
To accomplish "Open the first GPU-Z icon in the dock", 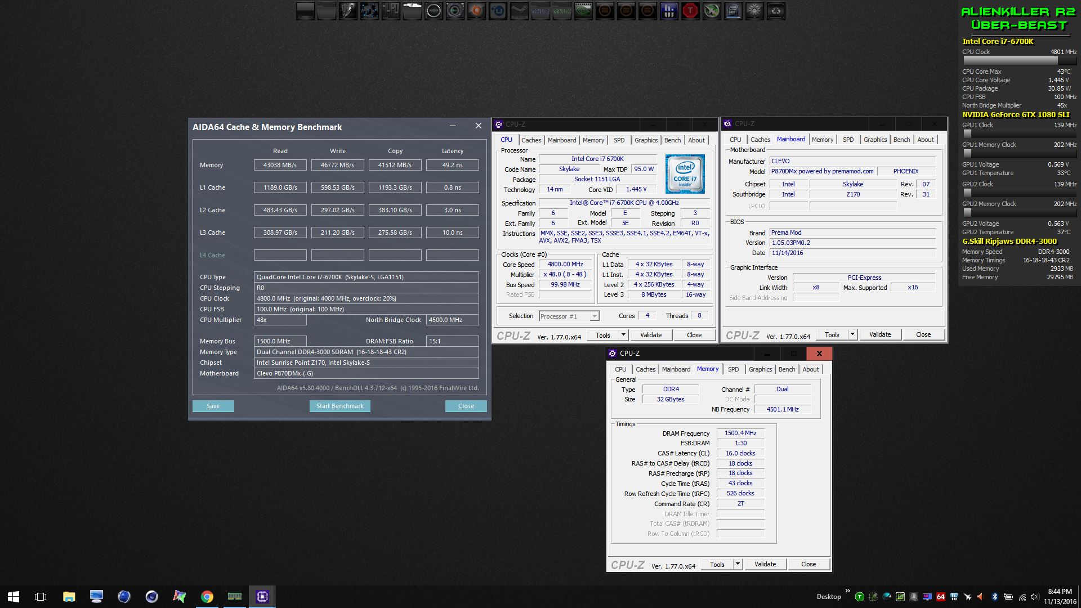I will point(540,11).
